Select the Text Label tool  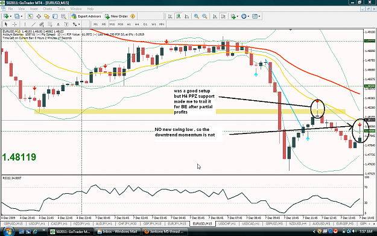click(66, 24)
